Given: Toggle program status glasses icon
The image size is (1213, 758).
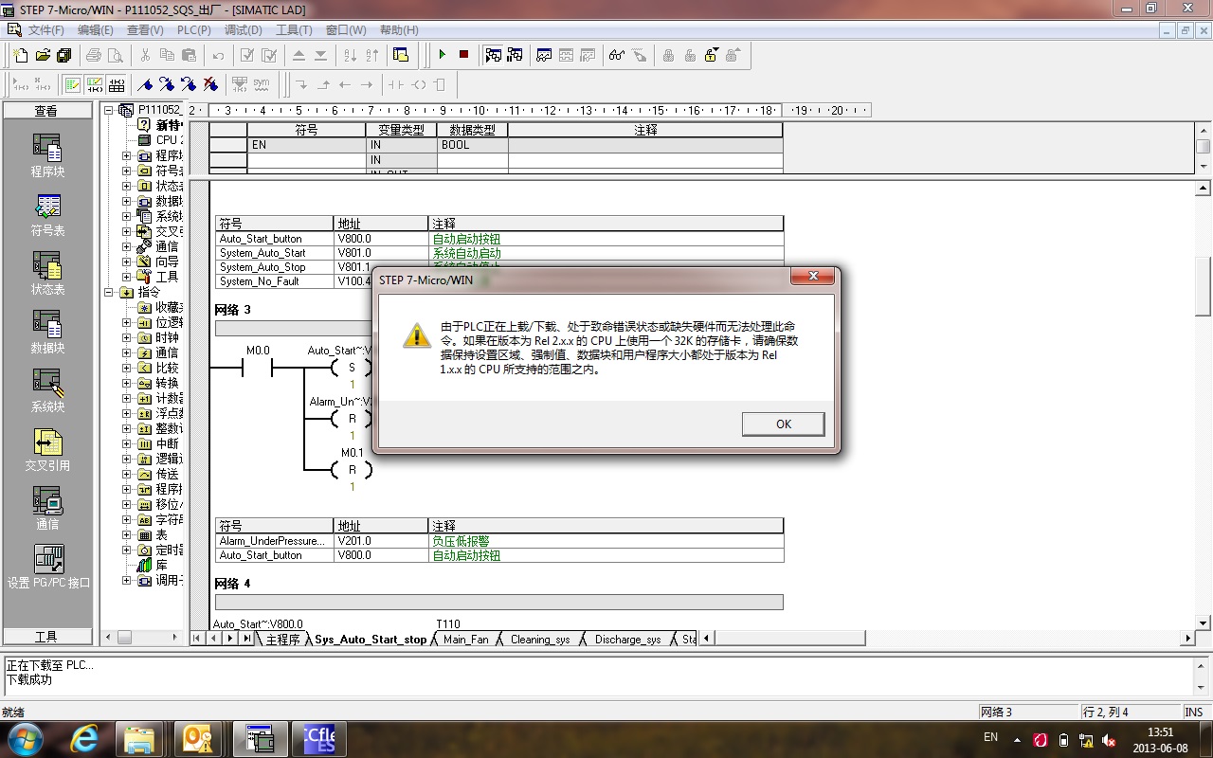Looking at the screenshot, I should coord(617,55).
